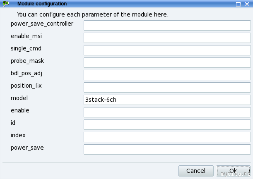253x179 pixels.
Task: Click the Module configuration title bar
Action: pos(124,4)
